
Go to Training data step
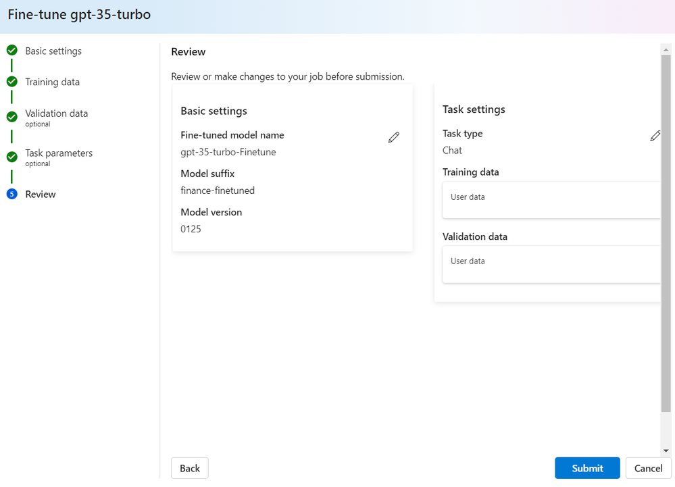point(52,82)
